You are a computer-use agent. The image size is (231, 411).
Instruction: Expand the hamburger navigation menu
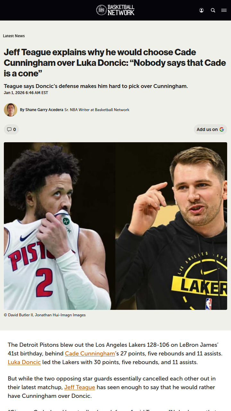point(224,10)
